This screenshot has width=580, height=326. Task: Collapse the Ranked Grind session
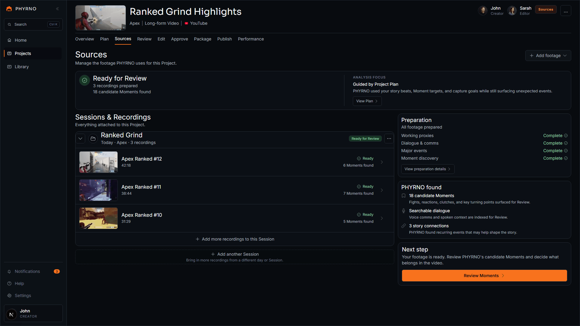pos(80,139)
